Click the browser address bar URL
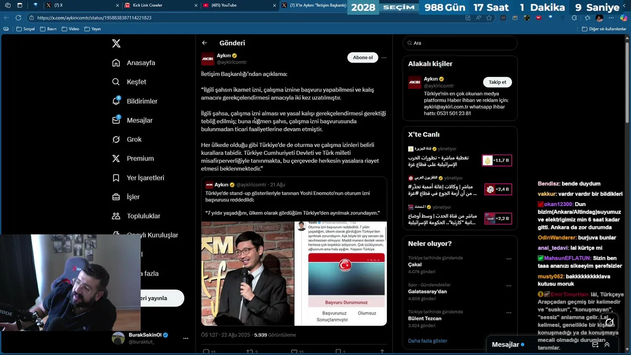Screen dimensions: 631x355 [94, 18]
